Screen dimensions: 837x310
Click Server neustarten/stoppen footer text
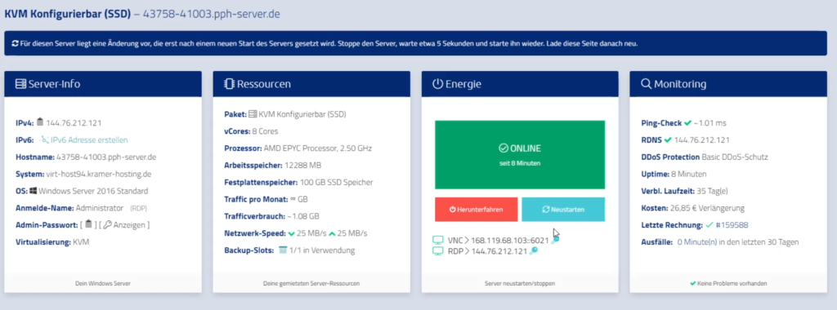tap(520, 283)
